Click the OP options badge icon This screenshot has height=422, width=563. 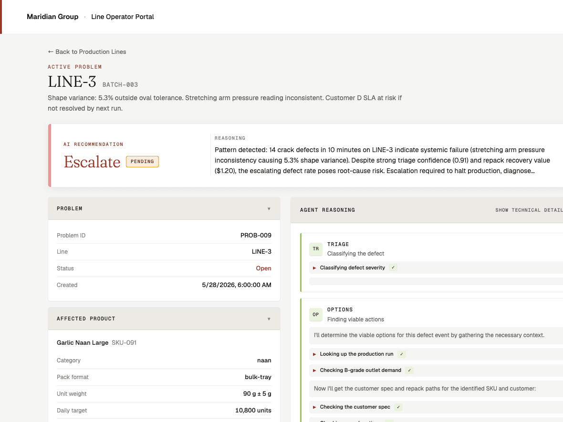tap(315, 314)
